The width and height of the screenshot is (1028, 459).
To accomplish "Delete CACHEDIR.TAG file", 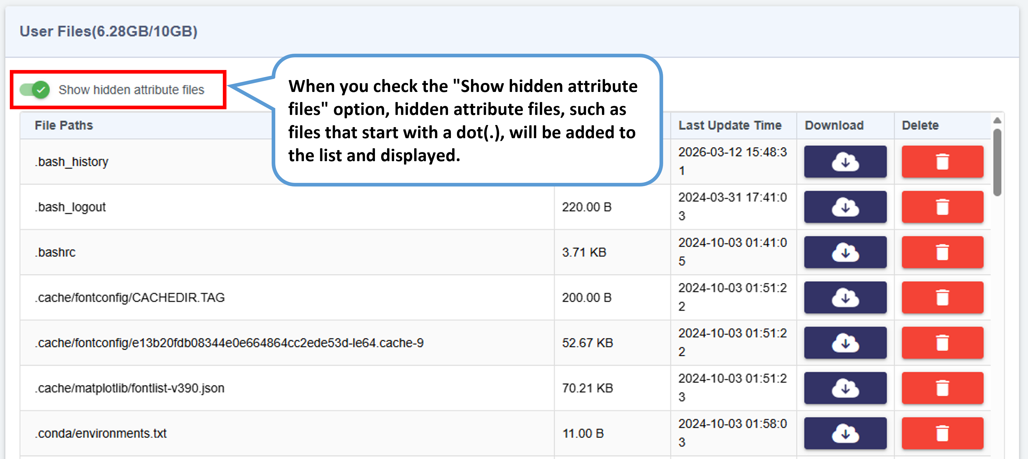I will (x=942, y=297).
